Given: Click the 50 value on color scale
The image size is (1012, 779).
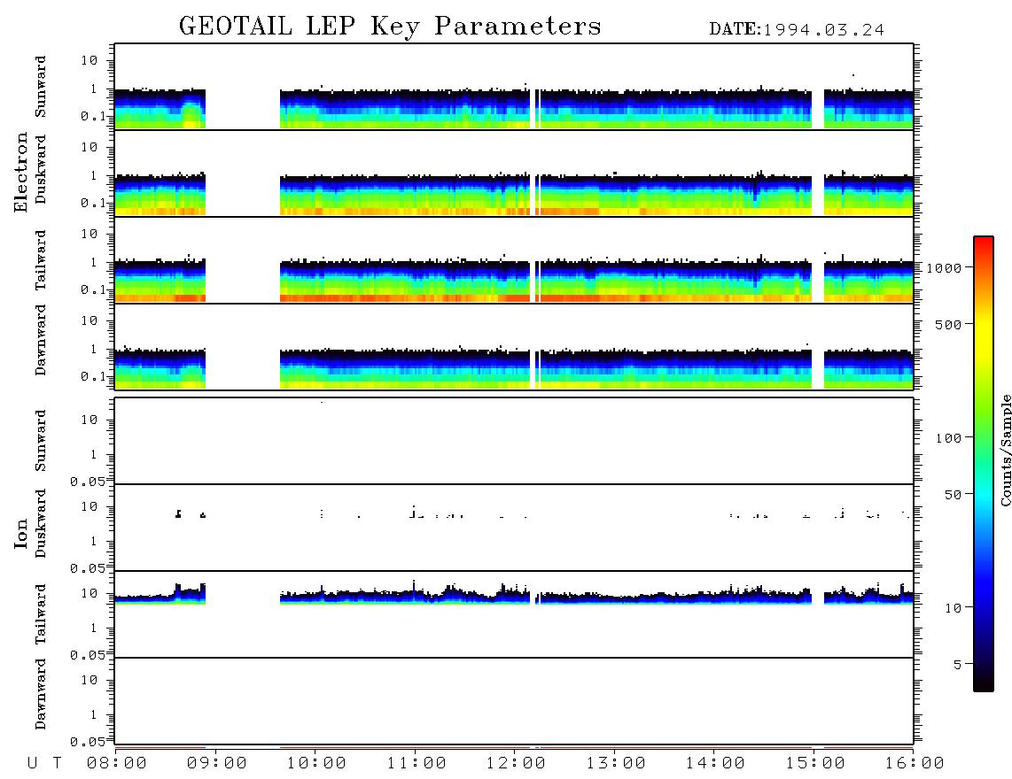Looking at the screenshot, I should click(953, 495).
